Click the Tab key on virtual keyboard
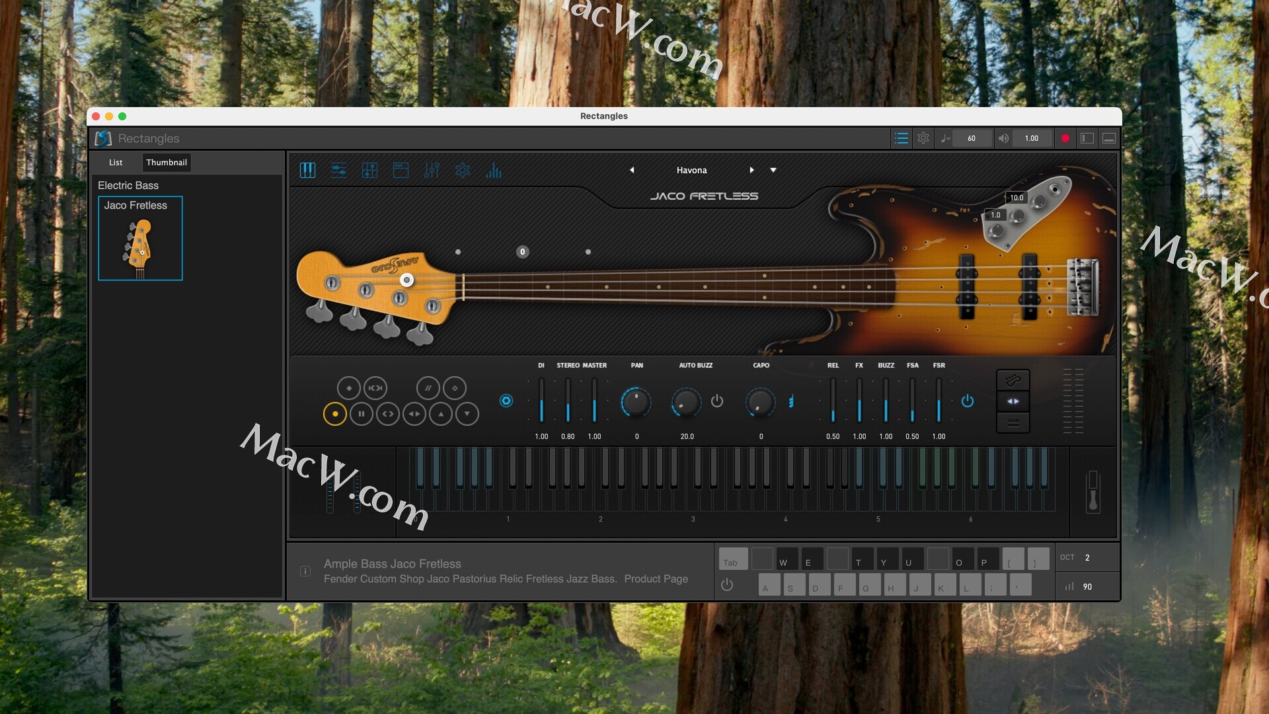 [x=733, y=559]
